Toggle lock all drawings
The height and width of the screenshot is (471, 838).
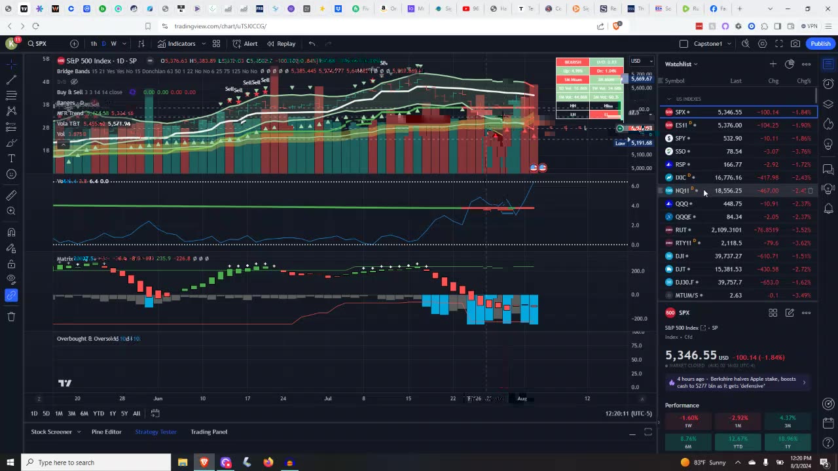(11, 264)
